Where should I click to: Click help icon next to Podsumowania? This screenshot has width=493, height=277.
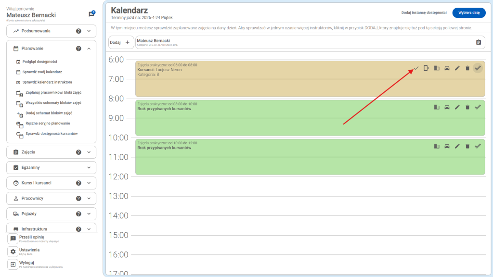(x=78, y=31)
